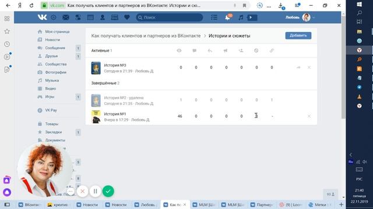
Task: Open the browser favorites star sidebar icon
Action: [7, 31]
